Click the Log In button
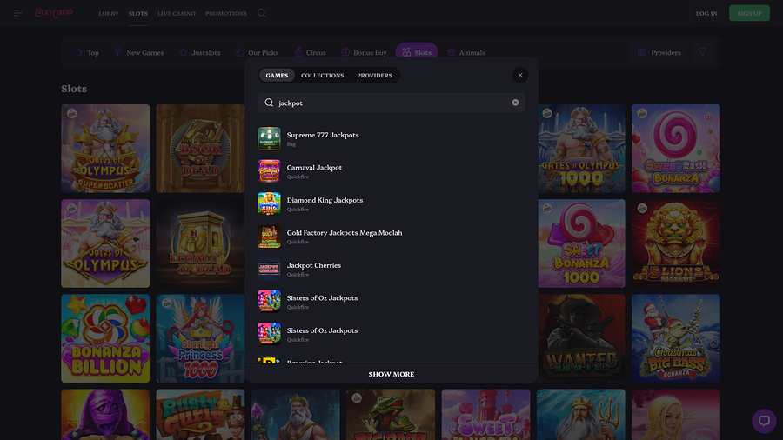Screen dimensions: 783x440 coord(706,13)
